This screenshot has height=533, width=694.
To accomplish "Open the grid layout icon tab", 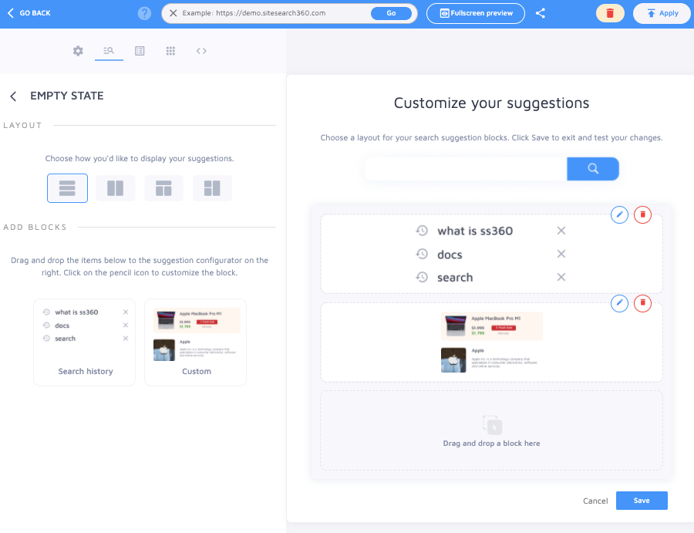I will click(x=170, y=51).
